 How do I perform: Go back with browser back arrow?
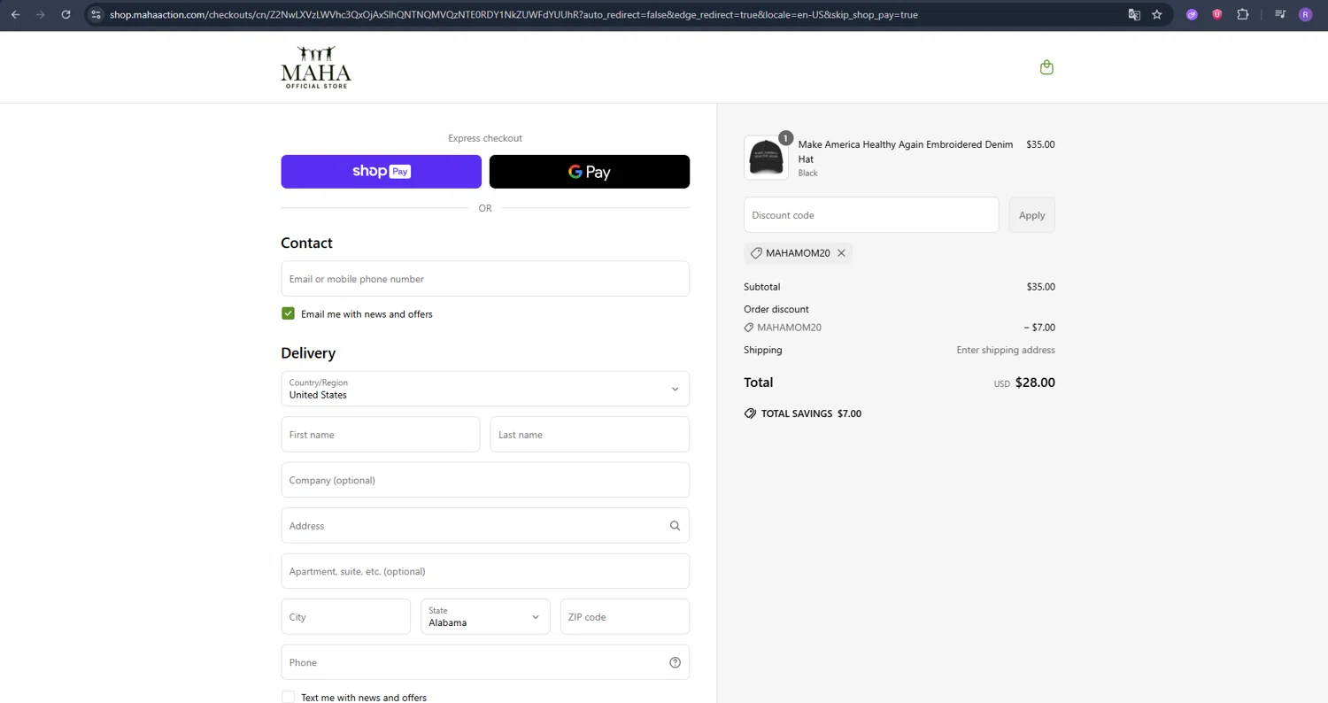pyautogui.click(x=15, y=14)
